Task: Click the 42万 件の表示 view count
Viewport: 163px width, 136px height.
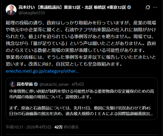Action: click(x=67, y=127)
